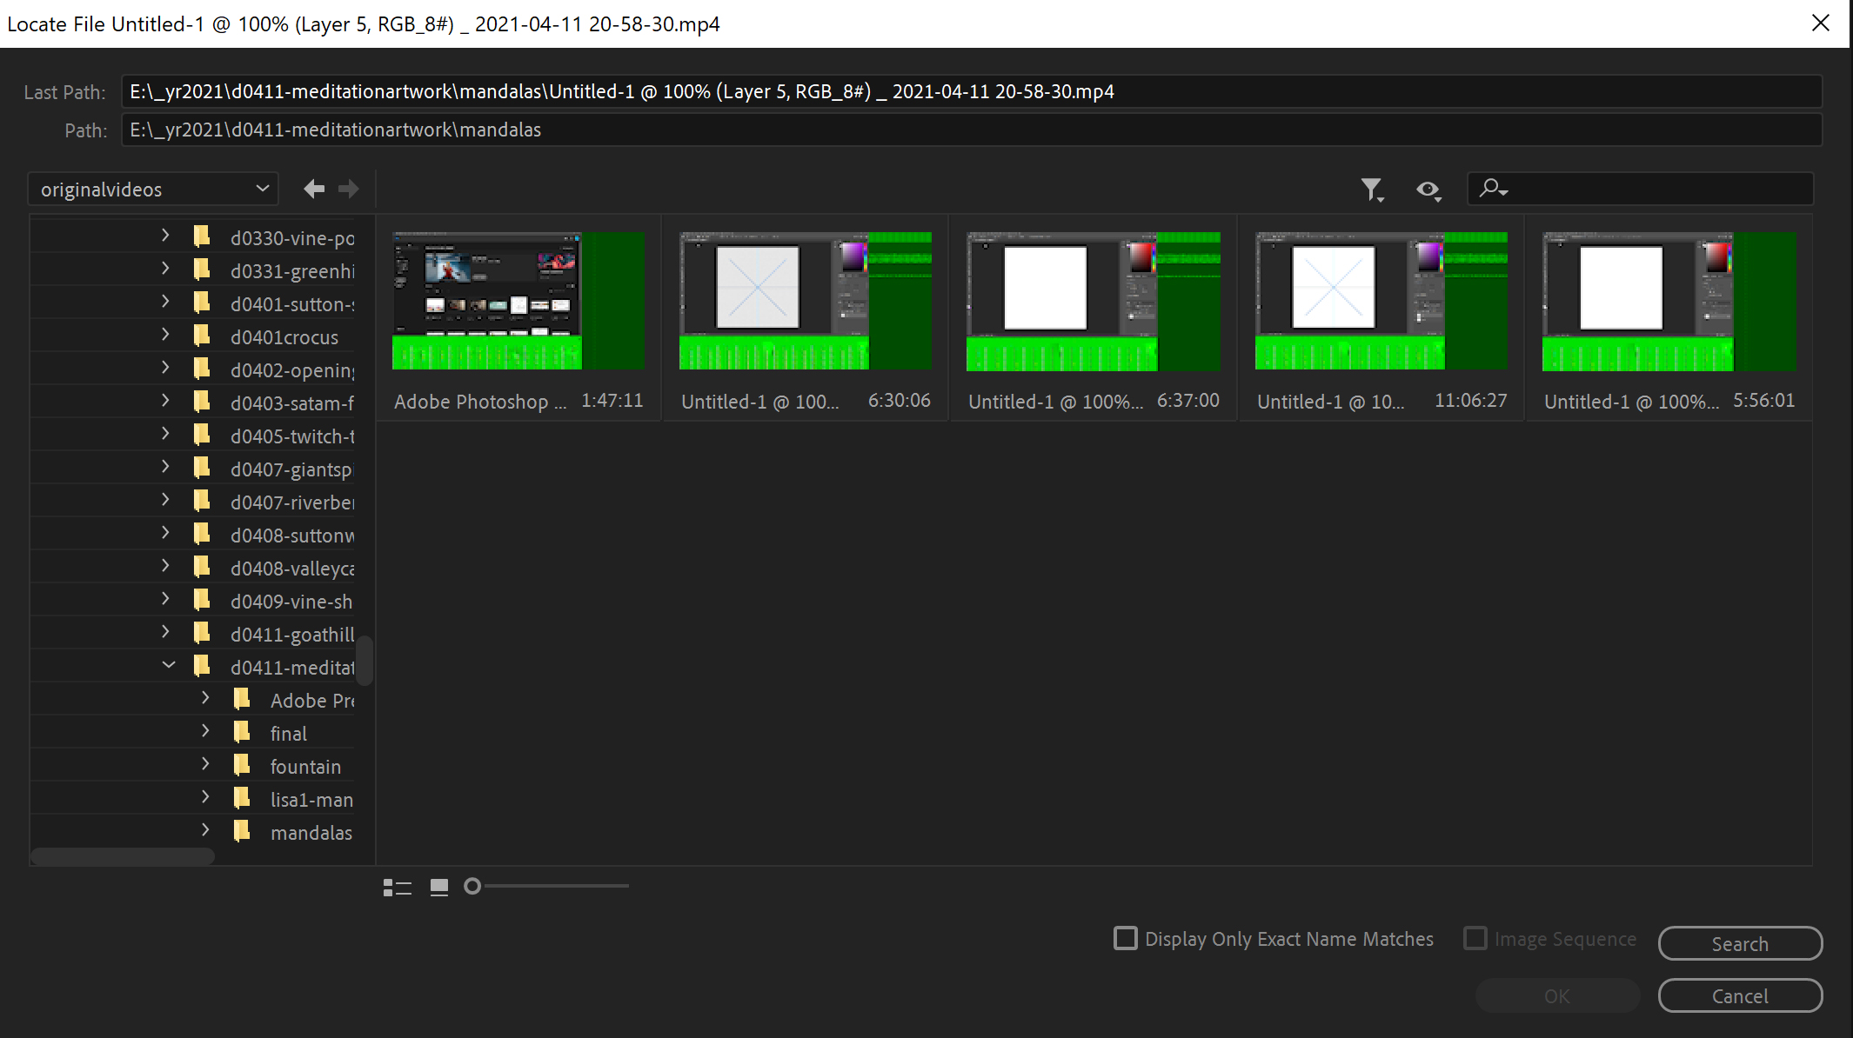Click the back navigation arrow
This screenshot has width=1853, height=1038.
[x=314, y=189]
